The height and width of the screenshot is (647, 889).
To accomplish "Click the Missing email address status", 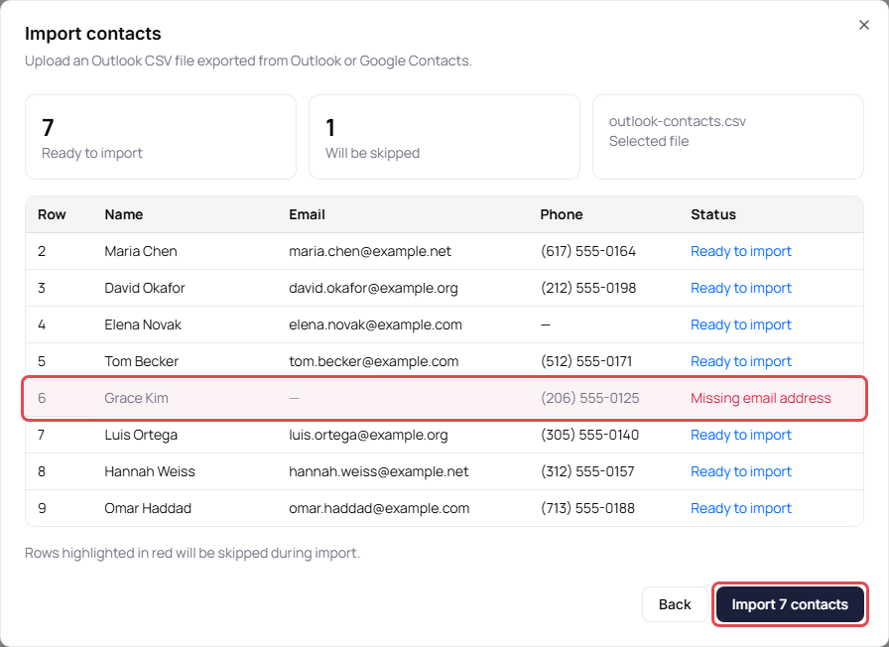I will 761,398.
